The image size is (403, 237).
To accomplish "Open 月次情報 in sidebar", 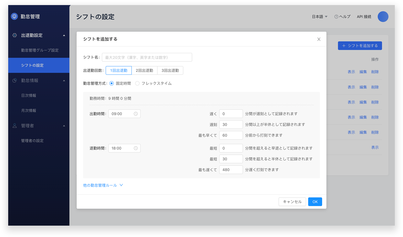I will point(29,111).
